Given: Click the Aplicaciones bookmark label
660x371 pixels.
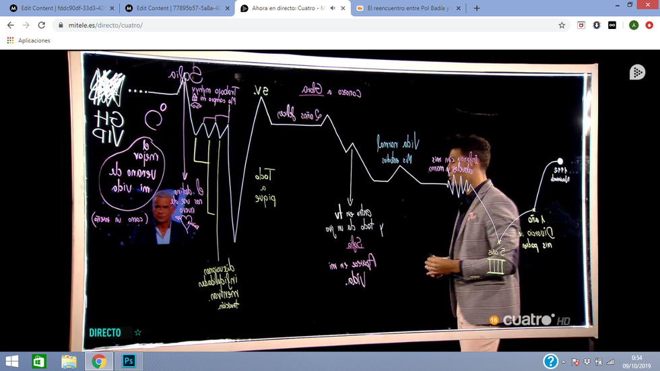Looking at the screenshot, I should coord(34,40).
